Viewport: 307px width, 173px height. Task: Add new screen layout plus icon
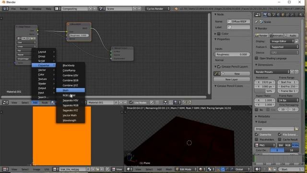(x=91, y=9)
